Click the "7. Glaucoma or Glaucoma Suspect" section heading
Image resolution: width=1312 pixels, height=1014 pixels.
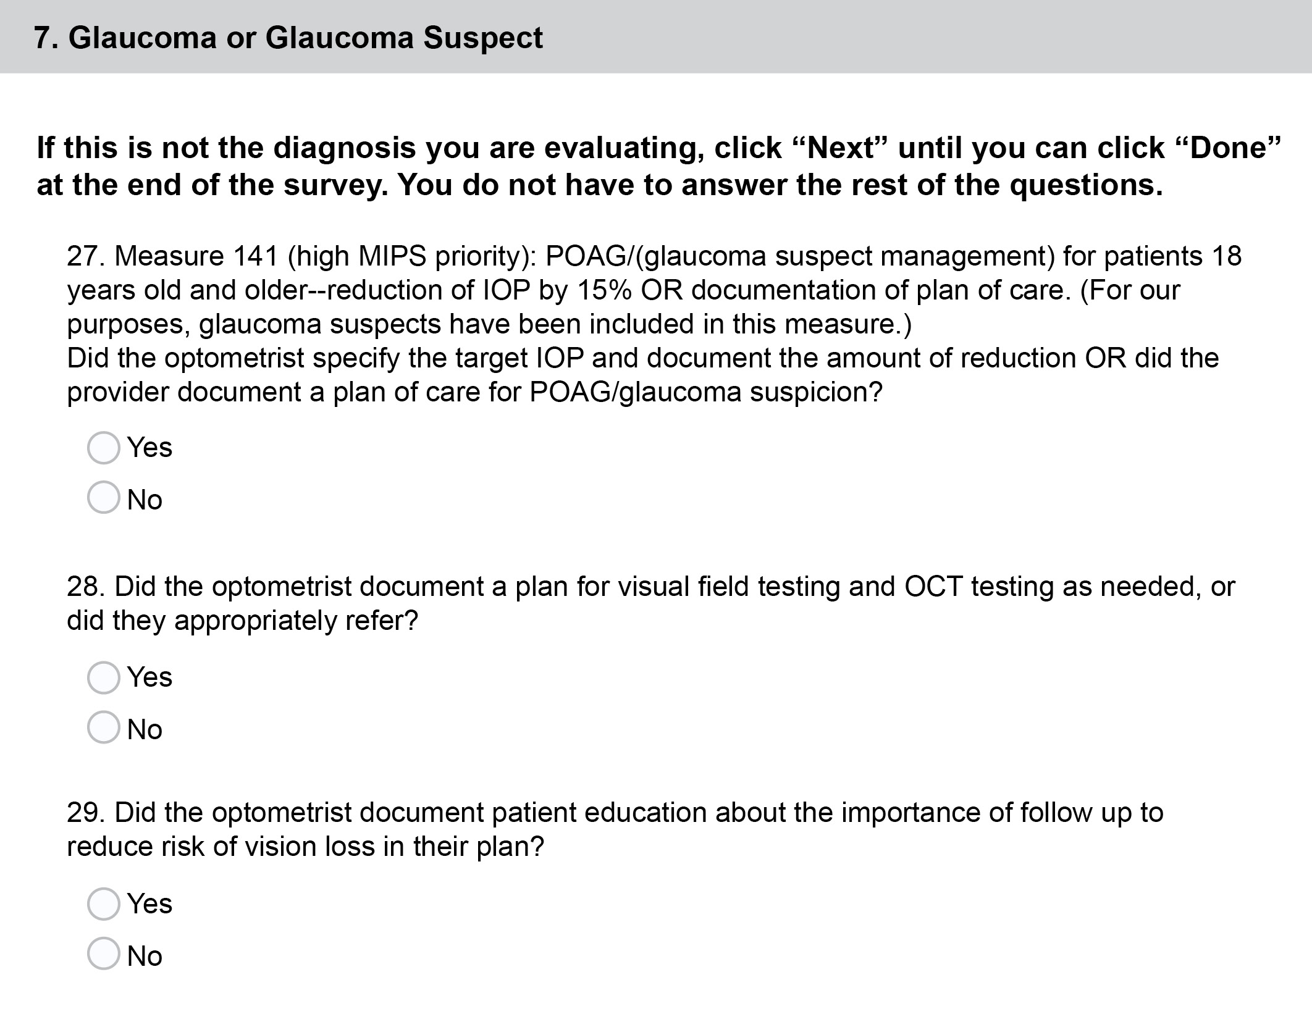[288, 38]
